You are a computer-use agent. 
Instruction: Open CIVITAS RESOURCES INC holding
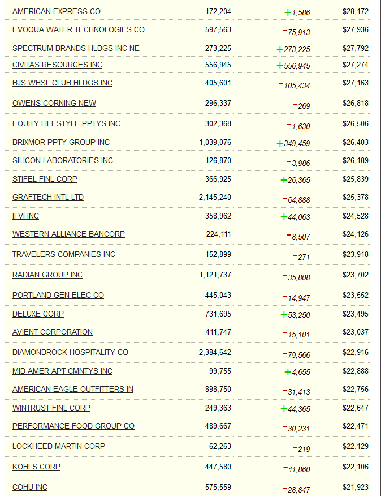[57, 65]
